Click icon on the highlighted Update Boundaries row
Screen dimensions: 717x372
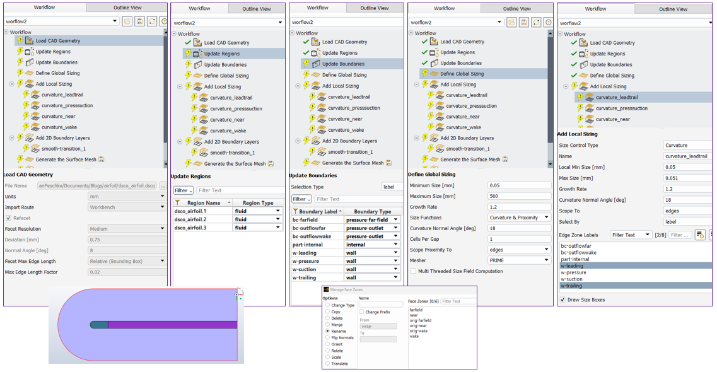click(x=316, y=64)
